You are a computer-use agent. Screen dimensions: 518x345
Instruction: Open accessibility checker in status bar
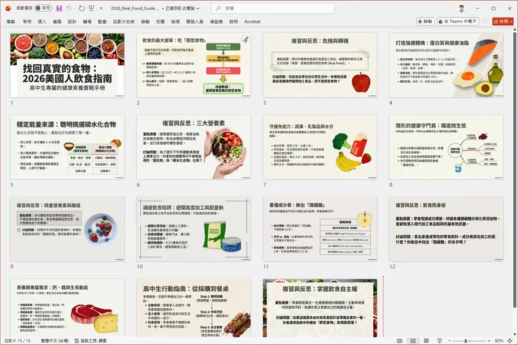click(x=90, y=340)
